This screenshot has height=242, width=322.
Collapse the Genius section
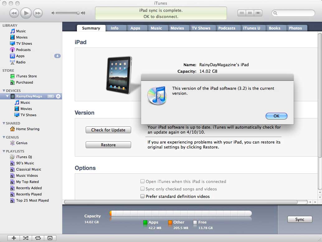click(x=4, y=137)
